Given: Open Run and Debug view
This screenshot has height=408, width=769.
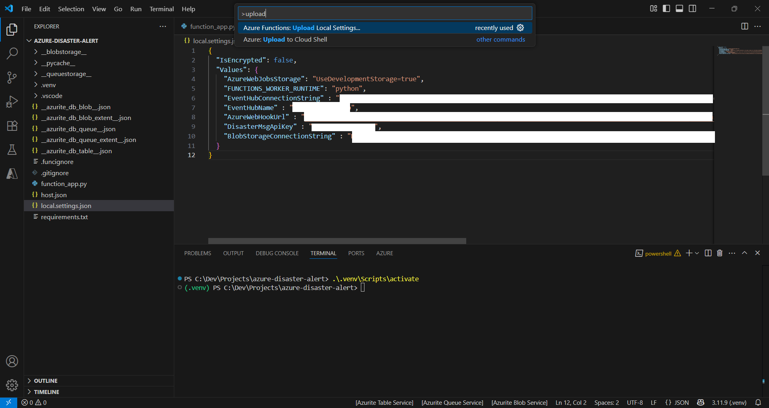Looking at the screenshot, I should pos(12,102).
